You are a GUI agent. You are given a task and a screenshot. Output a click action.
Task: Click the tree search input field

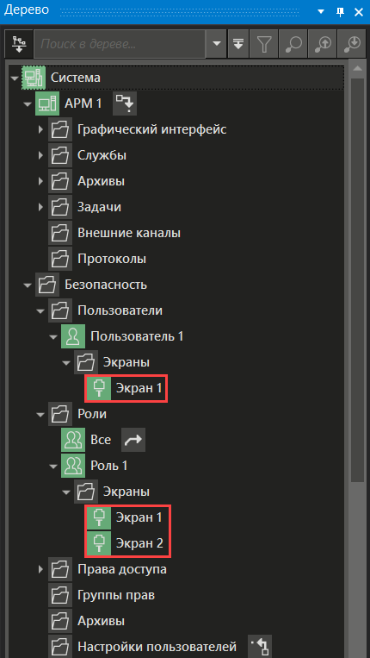tap(120, 44)
